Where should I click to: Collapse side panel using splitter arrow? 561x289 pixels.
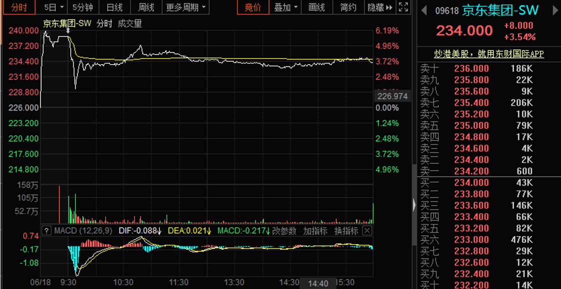click(413, 205)
